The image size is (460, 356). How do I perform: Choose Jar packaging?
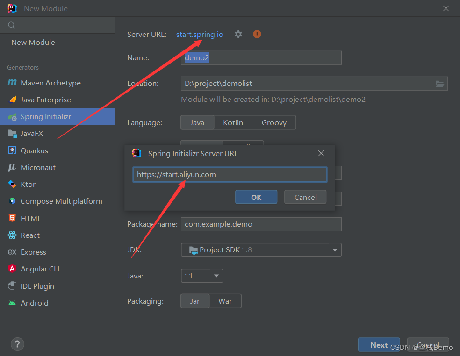(x=195, y=301)
